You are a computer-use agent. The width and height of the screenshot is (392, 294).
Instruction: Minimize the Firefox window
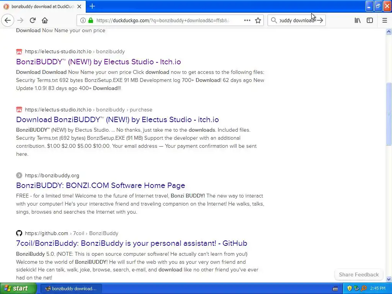369,6
